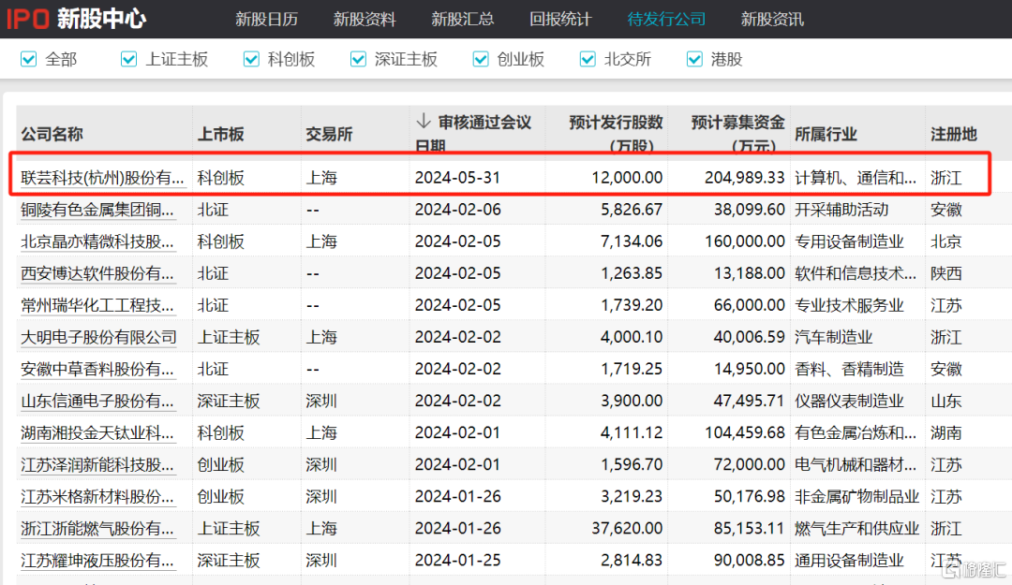Click the 山东 registration cell
This screenshot has width=1012, height=585.
[x=946, y=402]
